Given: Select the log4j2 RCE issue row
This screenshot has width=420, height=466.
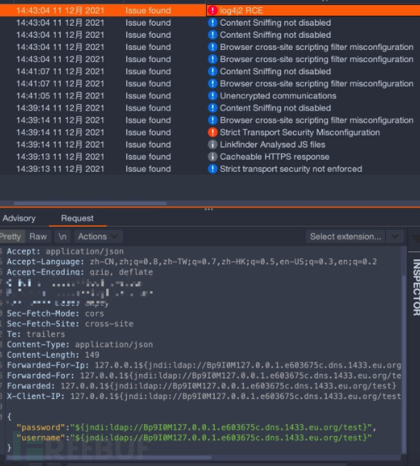Looking at the screenshot, I should (x=210, y=11).
